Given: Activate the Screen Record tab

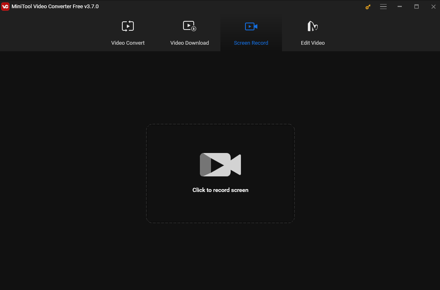Looking at the screenshot, I should 251,43.
